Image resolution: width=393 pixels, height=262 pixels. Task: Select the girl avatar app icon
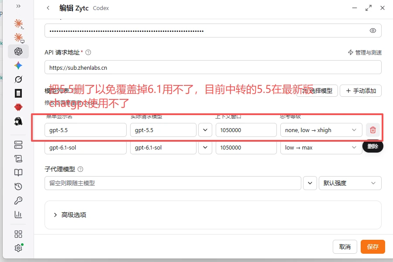(x=18, y=121)
